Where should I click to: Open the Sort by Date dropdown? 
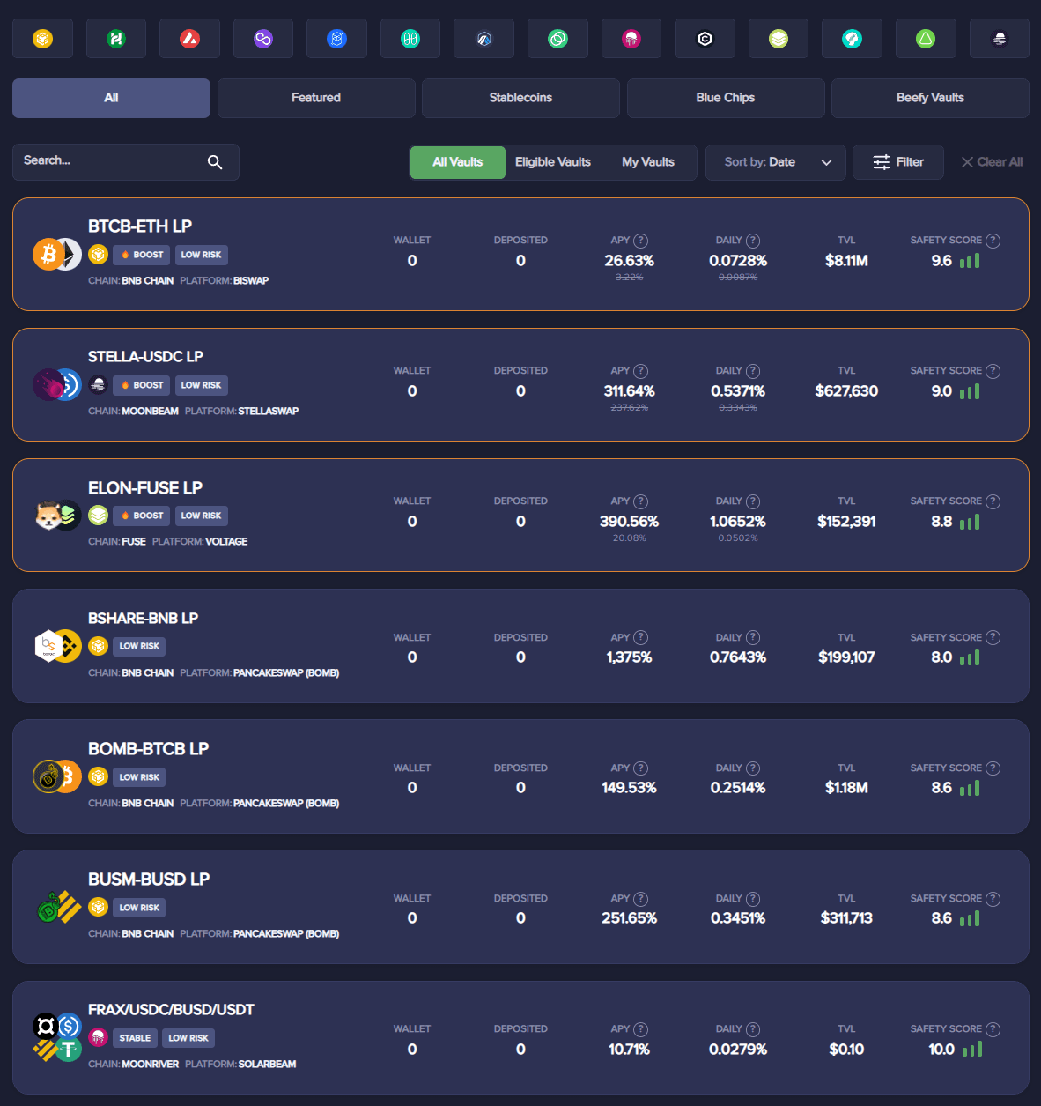point(776,162)
